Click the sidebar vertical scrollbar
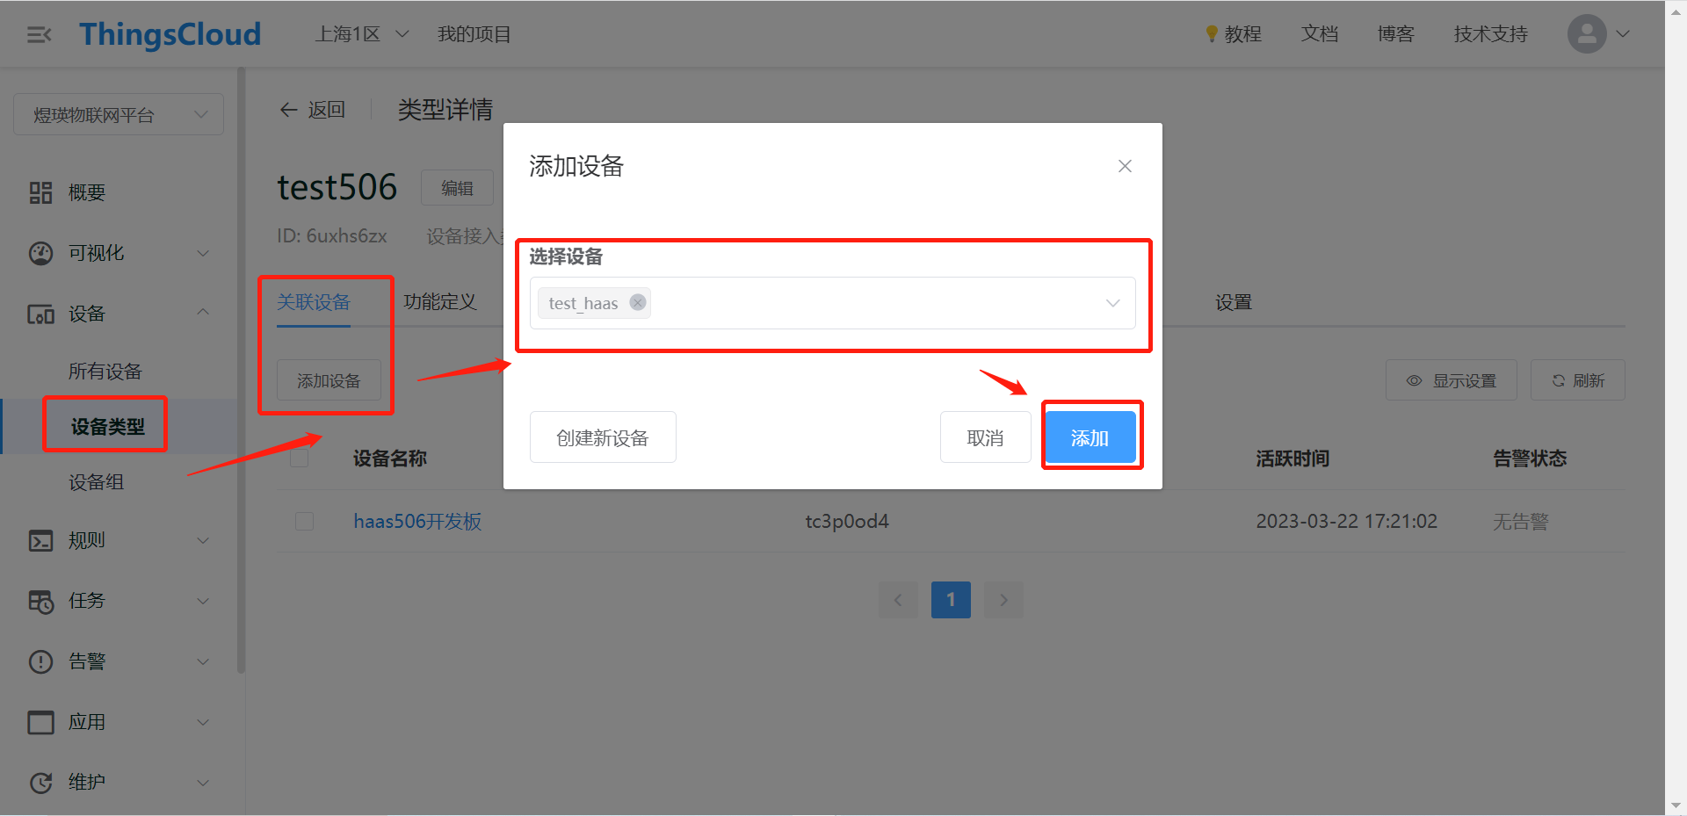This screenshot has width=1687, height=816. click(x=241, y=369)
